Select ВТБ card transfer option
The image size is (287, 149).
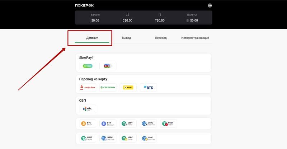[148, 87]
